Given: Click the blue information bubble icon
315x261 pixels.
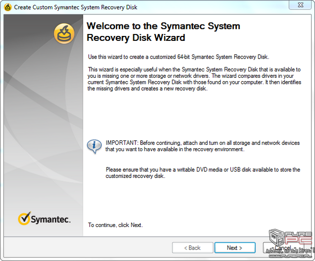Looking at the screenshot, I should (x=94, y=146).
